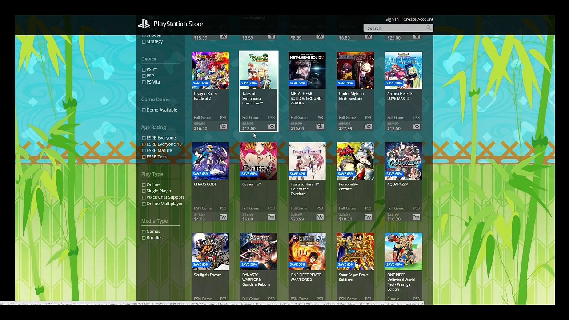
Task: Enable the Voice Chat Support filter
Action: coord(144,197)
